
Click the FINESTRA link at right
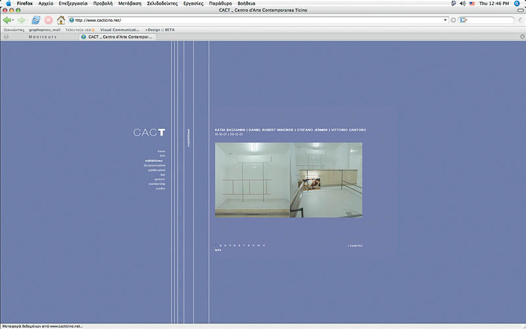point(355,245)
